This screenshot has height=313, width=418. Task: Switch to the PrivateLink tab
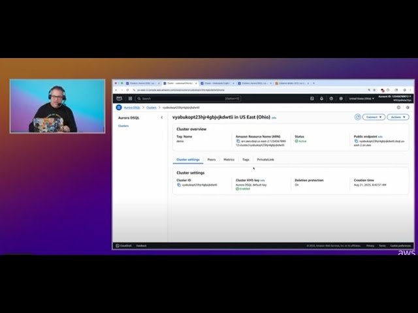(x=265, y=159)
